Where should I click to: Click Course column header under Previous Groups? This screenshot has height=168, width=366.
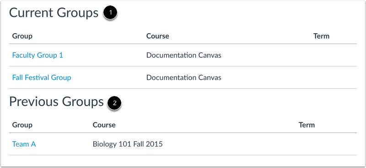(104, 125)
